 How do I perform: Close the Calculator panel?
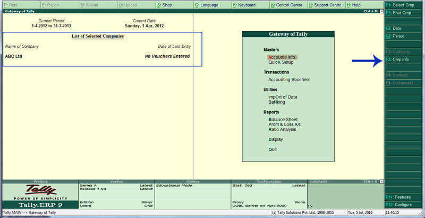coord(381,181)
